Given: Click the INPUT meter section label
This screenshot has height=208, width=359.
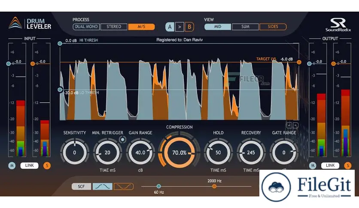Looking at the screenshot, I should coord(30,39).
